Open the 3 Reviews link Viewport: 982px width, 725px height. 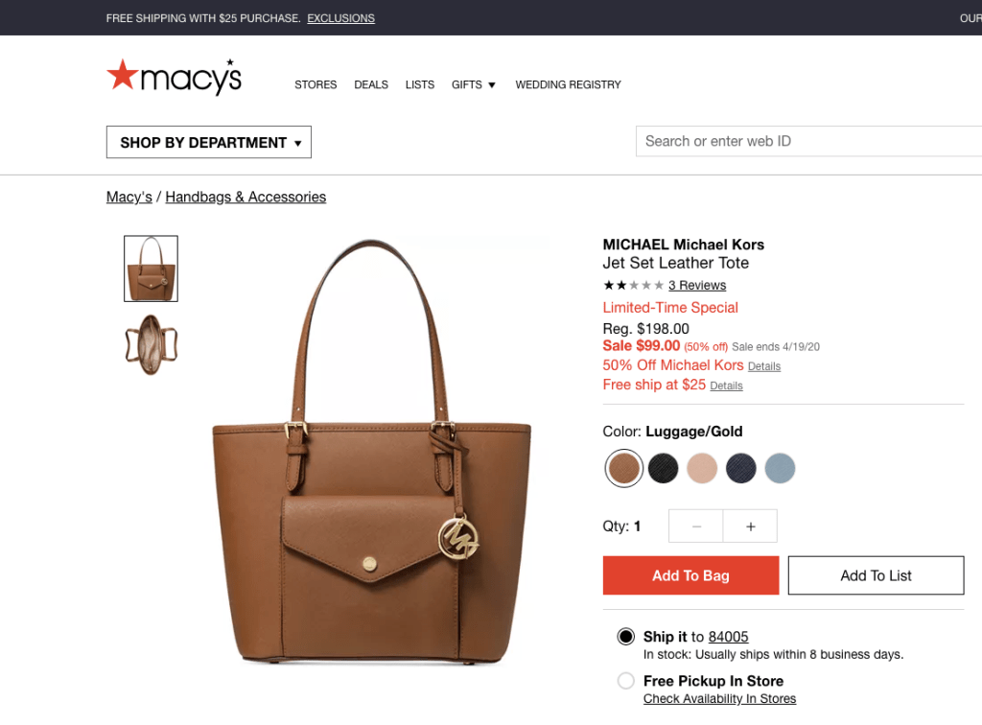[697, 286]
